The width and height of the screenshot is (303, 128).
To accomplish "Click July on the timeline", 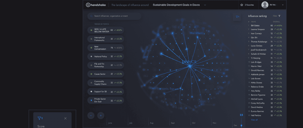I will 131,123.
